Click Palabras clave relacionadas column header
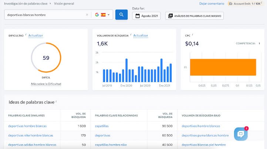 (116, 115)
